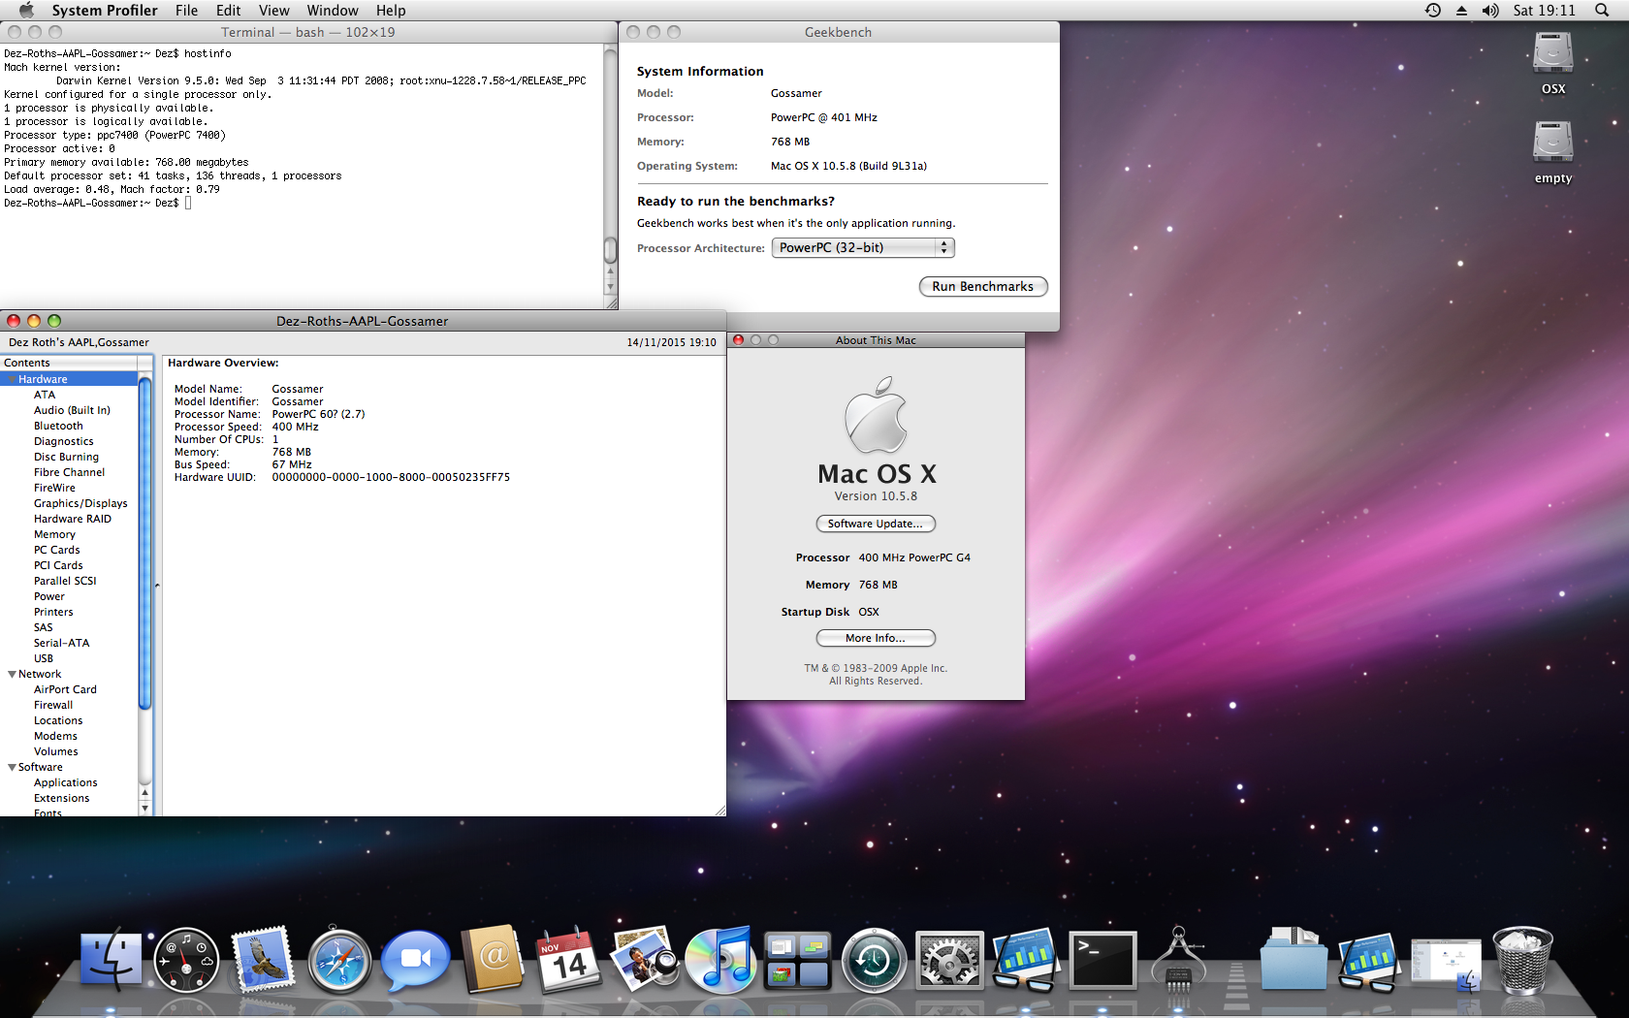Click the System Profiler Dock icon
Screen dimensions: 1629x1018
point(1179,960)
